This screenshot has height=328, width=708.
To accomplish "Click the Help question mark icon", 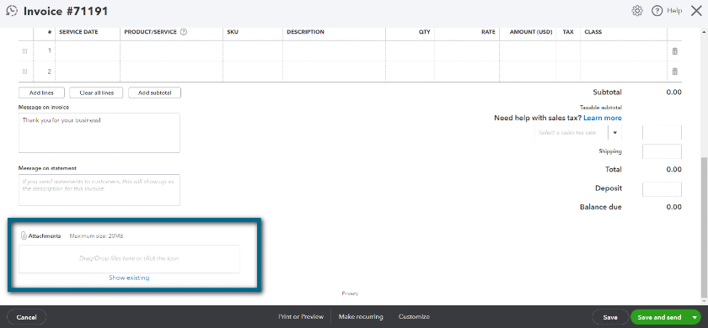I will pyautogui.click(x=657, y=11).
